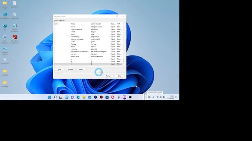Open taskbar Search magnifier

coord(55,97)
